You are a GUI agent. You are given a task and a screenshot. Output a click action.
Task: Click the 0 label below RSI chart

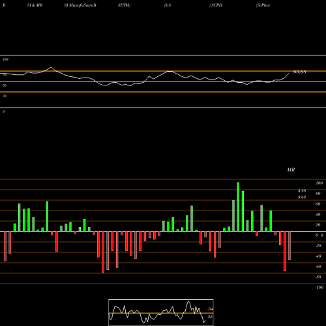point(3,111)
